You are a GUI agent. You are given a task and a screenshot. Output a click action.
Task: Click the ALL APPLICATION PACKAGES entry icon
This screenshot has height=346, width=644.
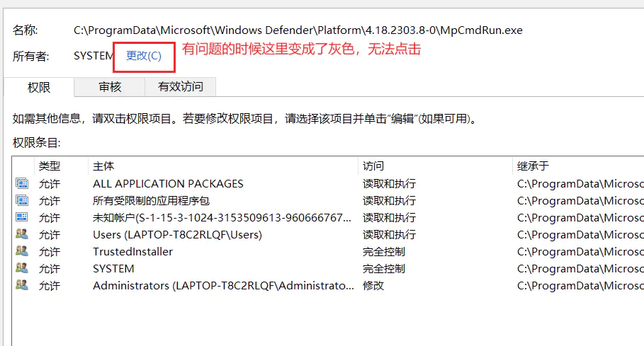[22, 183]
